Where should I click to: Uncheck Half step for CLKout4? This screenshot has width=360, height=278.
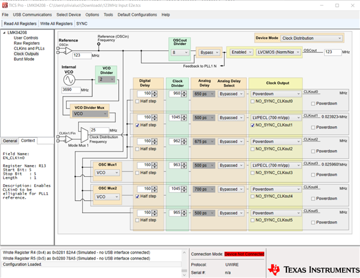point(137,196)
